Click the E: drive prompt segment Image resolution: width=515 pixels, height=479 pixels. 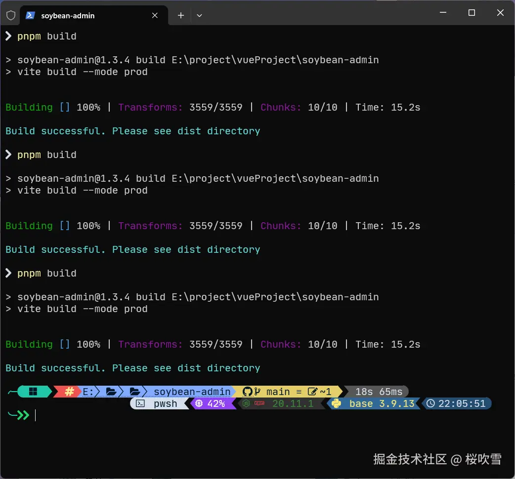pyautogui.click(x=88, y=392)
